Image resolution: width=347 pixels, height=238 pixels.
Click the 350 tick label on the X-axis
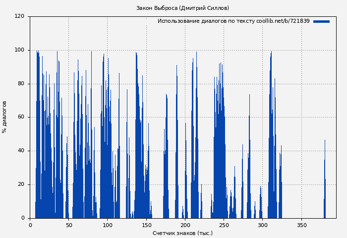point(301,225)
